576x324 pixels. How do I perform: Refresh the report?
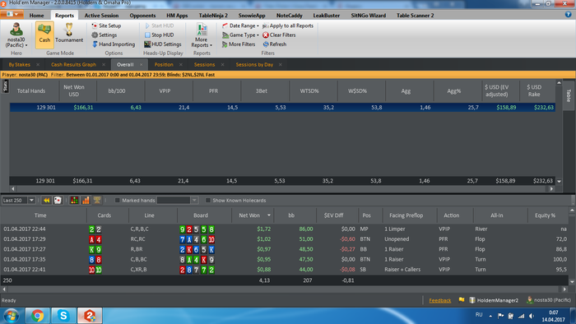[274, 44]
